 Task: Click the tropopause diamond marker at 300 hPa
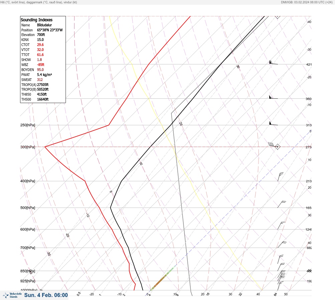[278, 147]
